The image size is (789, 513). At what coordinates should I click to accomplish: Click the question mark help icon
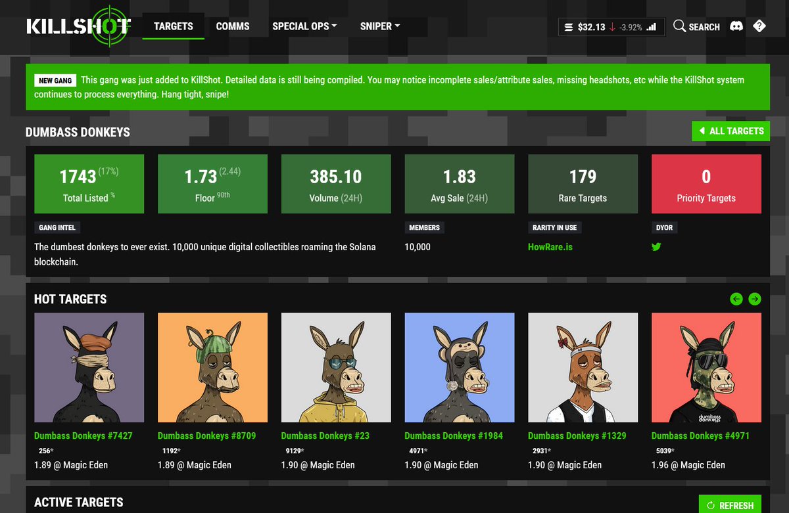click(760, 26)
